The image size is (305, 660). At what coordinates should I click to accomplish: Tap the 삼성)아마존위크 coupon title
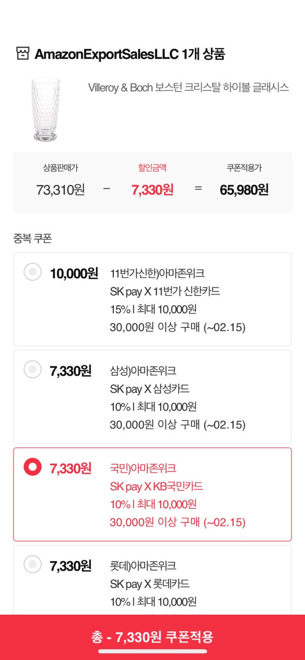[143, 371]
